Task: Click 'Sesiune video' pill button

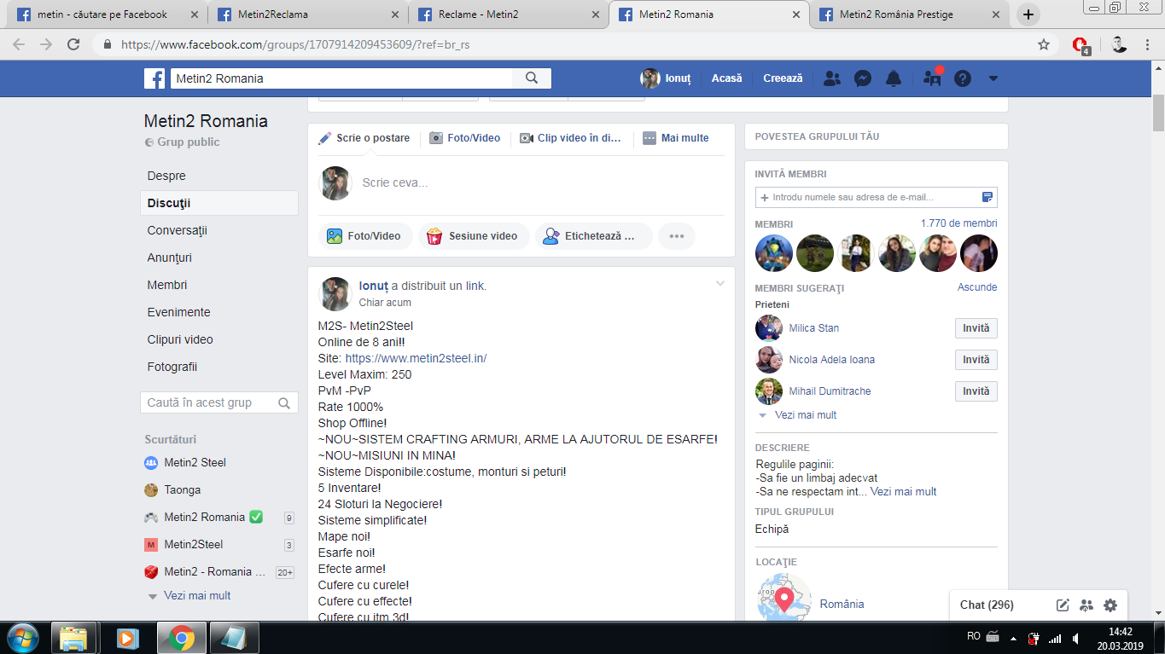Action: (474, 236)
